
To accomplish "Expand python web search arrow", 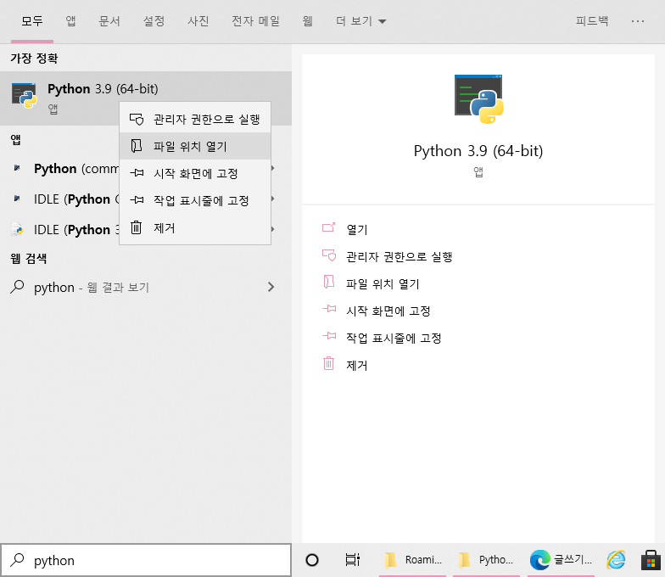I will tap(271, 287).
